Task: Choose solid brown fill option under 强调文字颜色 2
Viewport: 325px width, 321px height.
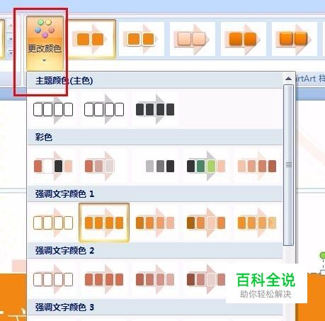Action: 104,279
